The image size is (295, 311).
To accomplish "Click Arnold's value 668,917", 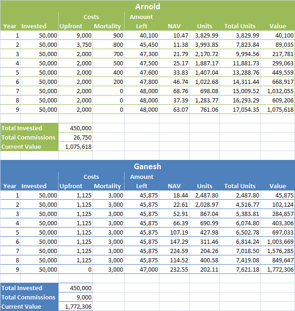I will pos(282,82).
